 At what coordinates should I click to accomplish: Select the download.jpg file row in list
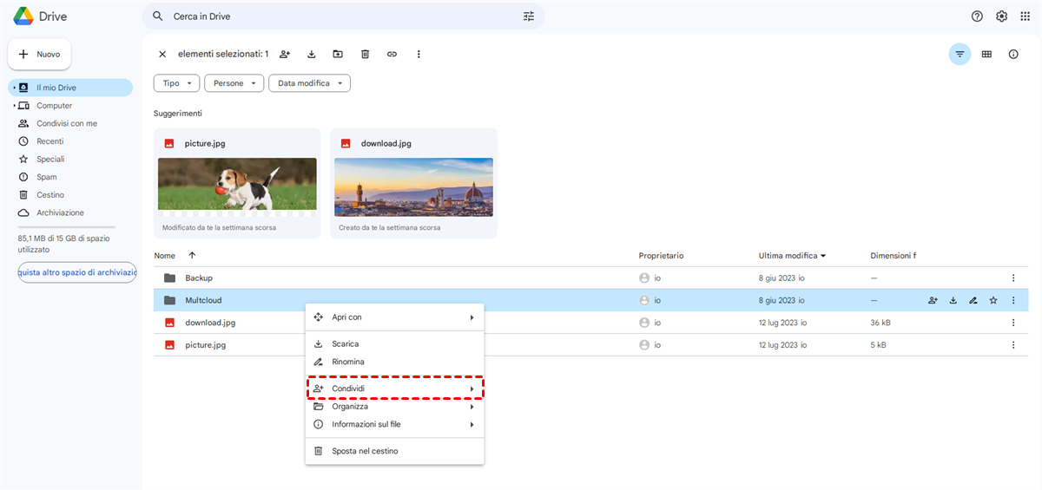pos(590,323)
